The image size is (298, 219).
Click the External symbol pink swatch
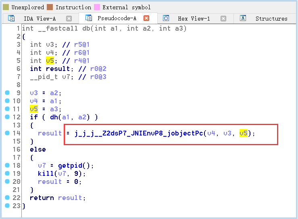(97, 7)
